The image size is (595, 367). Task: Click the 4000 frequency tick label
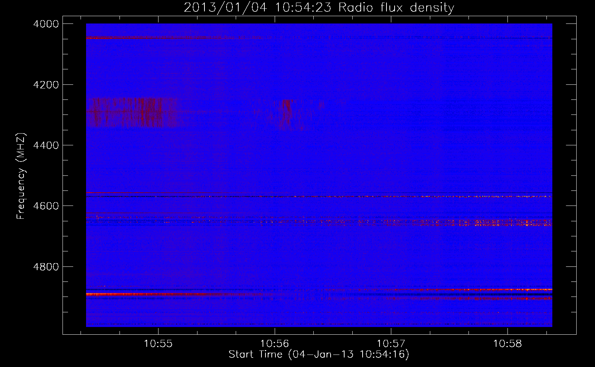(46, 24)
